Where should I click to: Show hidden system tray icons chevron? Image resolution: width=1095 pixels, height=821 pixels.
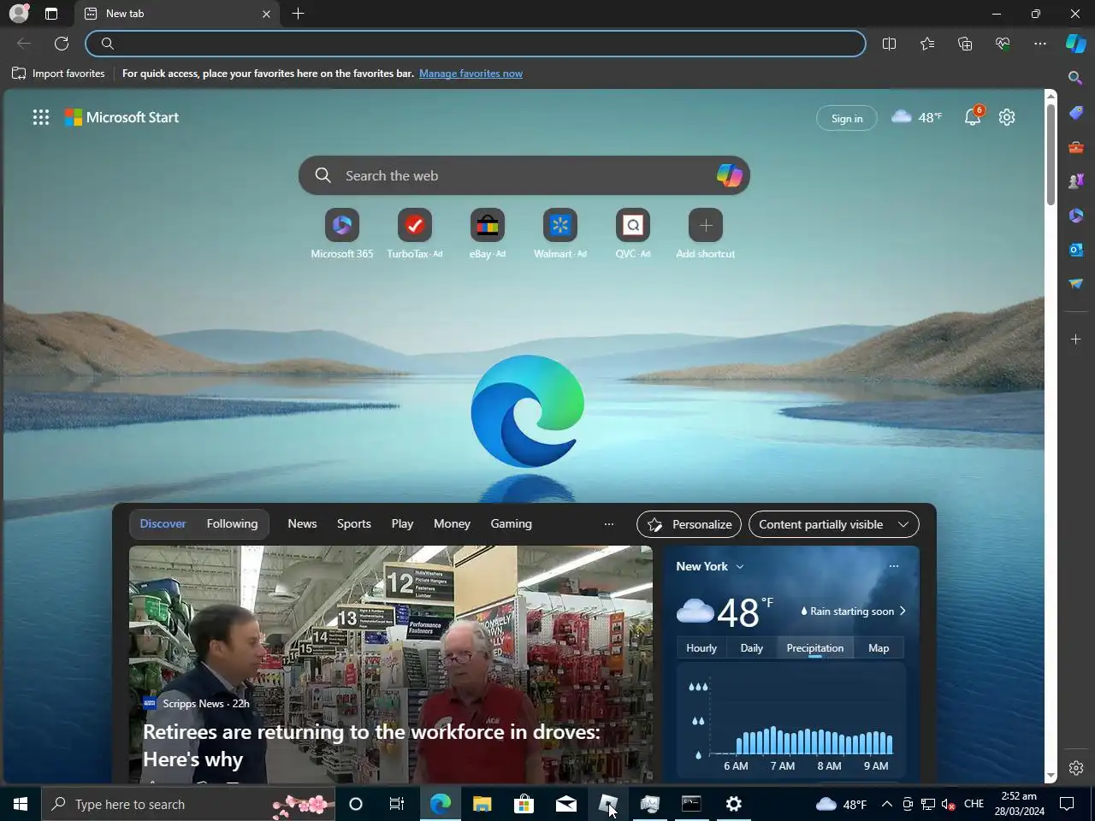click(x=886, y=804)
